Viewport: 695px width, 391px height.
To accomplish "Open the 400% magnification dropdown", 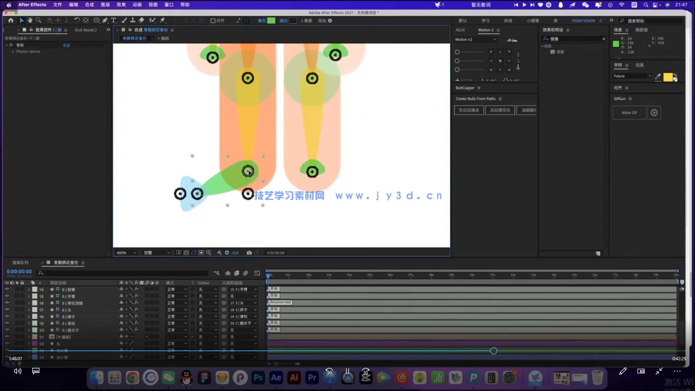I will coord(126,253).
